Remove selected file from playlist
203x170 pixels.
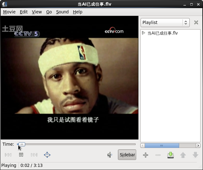[x=158, y=155]
